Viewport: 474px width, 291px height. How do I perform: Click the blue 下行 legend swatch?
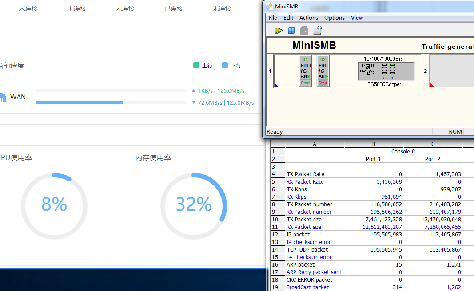point(225,65)
